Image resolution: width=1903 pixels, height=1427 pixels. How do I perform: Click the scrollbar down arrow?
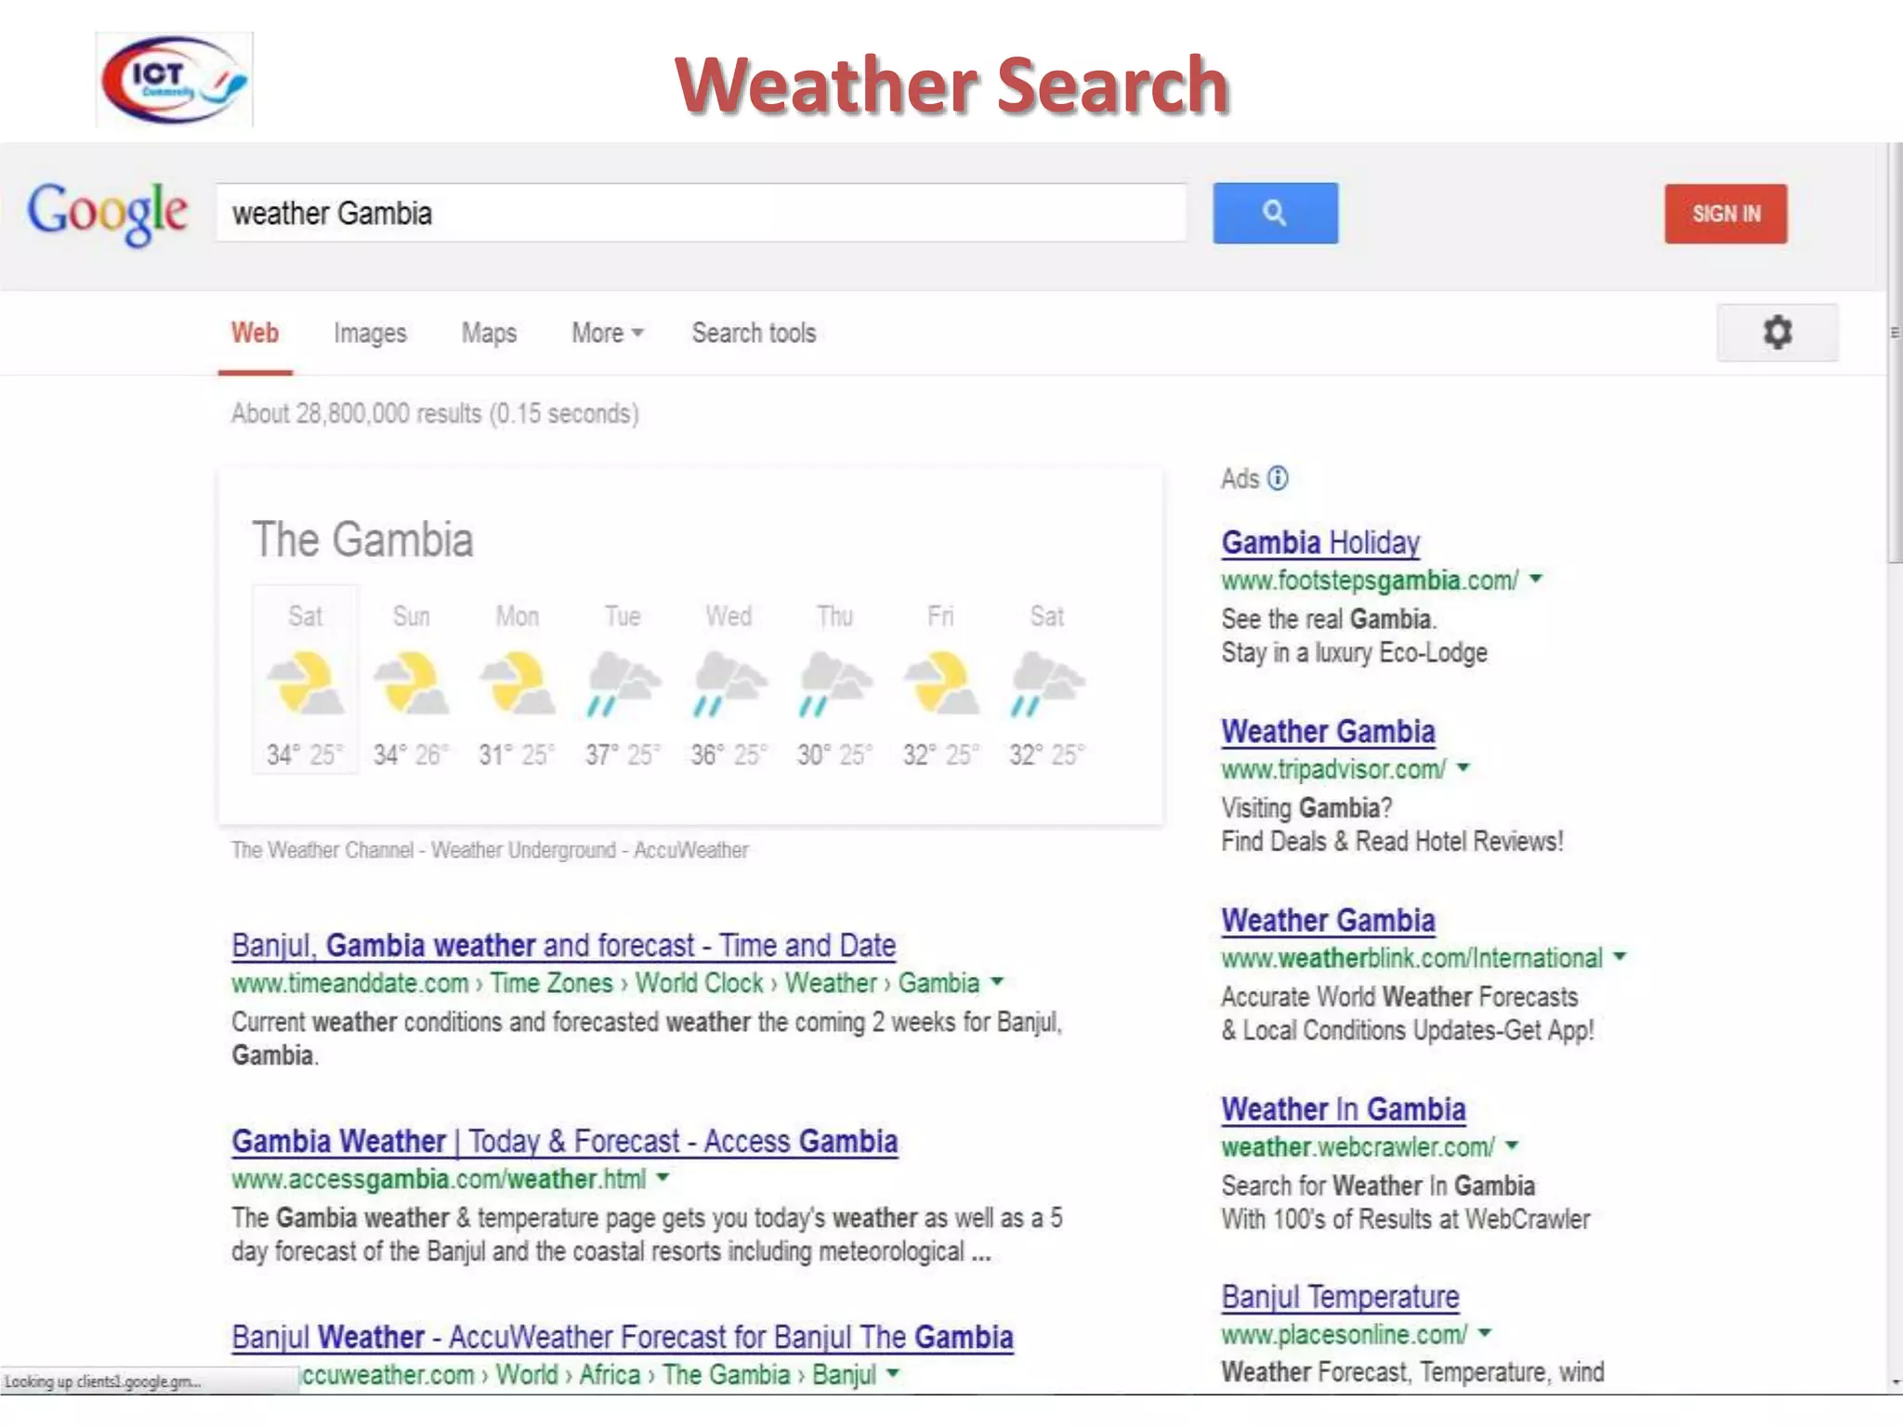(1896, 1383)
